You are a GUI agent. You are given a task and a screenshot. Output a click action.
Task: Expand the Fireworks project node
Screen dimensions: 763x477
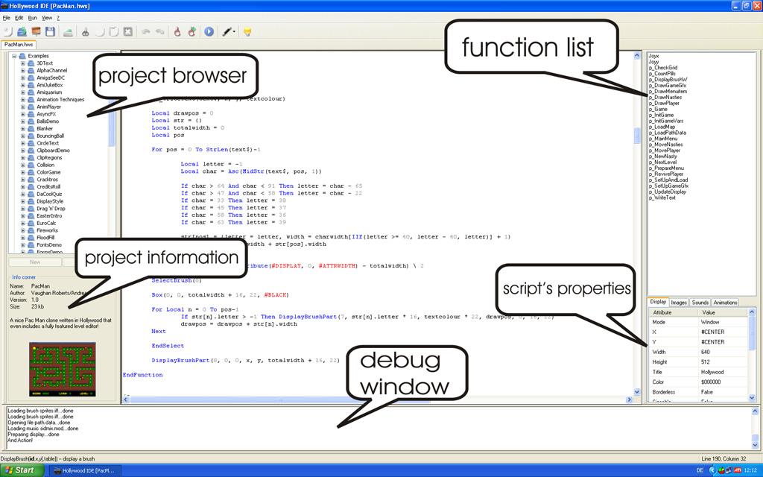point(23,230)
